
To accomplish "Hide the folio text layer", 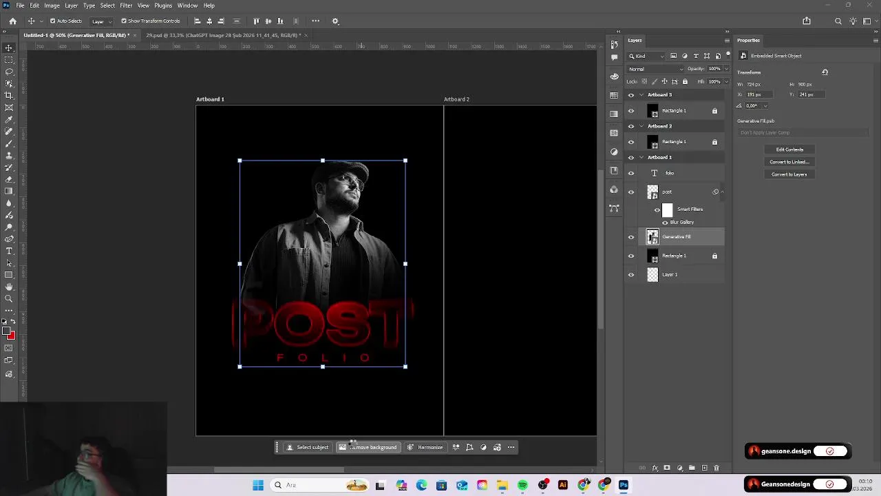I will (x=631, y=173).
